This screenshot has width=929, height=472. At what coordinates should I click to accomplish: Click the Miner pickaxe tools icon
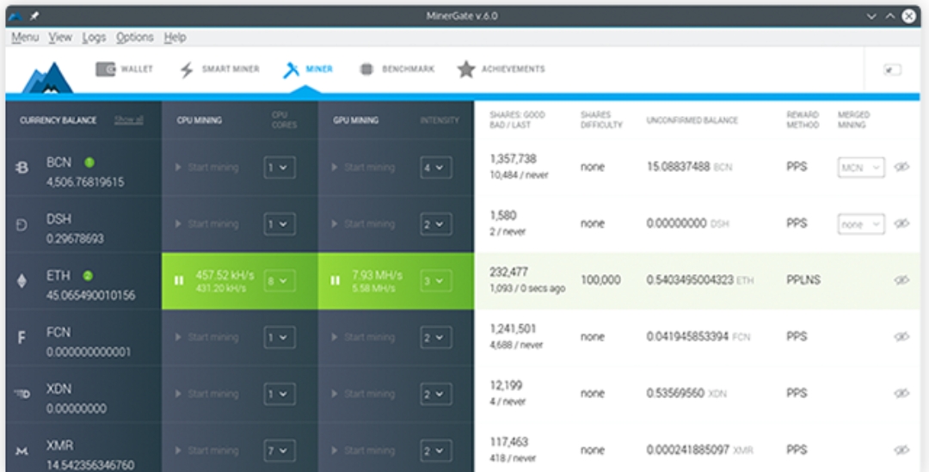pyautogui.click(x=291, y=70)
